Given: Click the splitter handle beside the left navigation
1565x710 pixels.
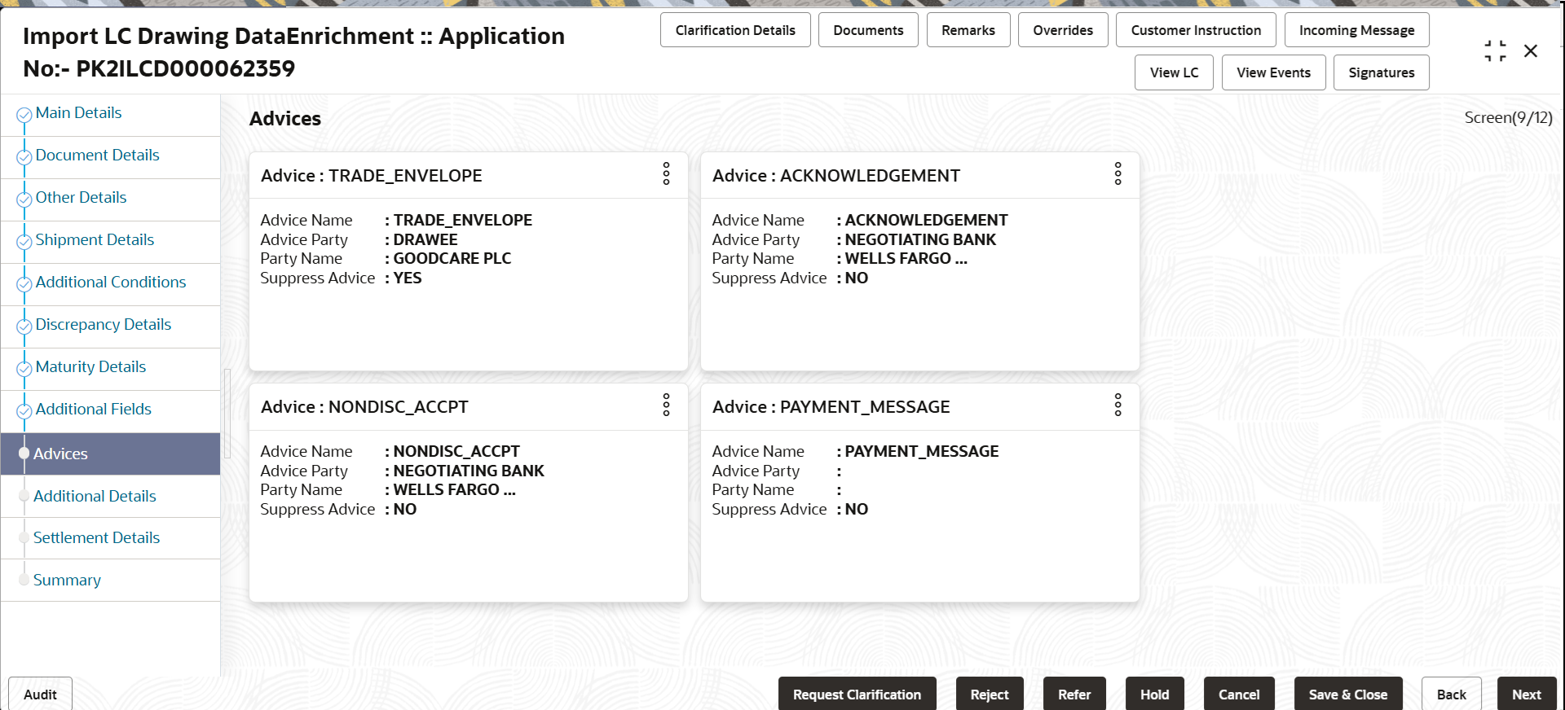Looking at the screenshot, I should tap(227, 414).
